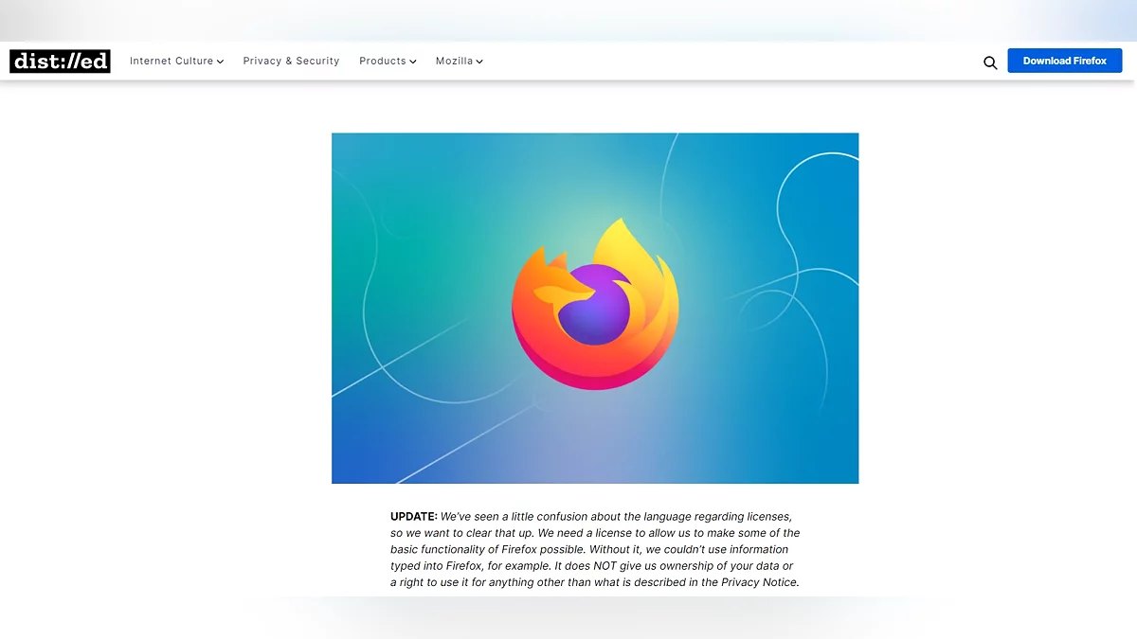Go to the dist://ed logo home
The image size is (1137, 639).
coord(60,61)
